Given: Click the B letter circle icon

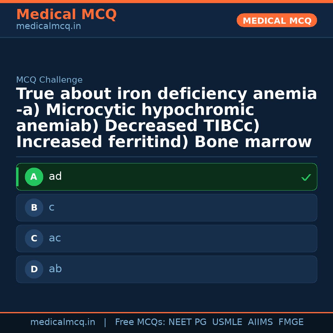Looking at the screenshot, I should [x=34, y=208].
